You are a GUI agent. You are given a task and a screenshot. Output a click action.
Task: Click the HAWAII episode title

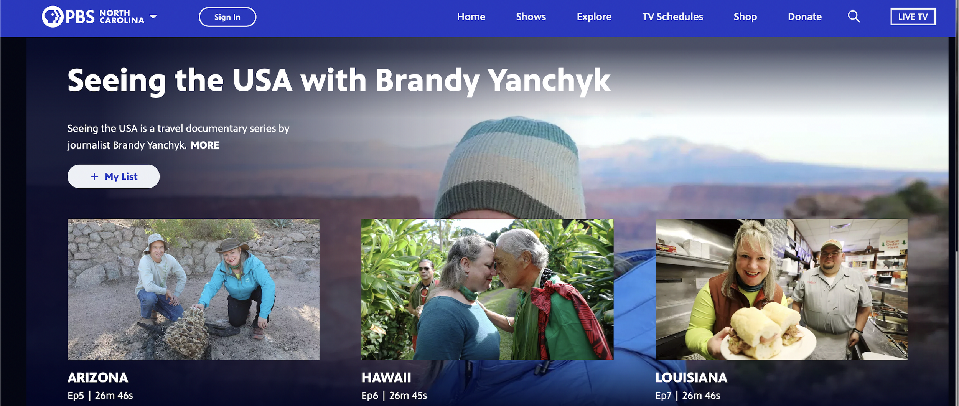tap(386, 378)
